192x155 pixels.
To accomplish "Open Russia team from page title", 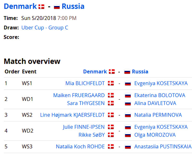I will click(x=73, y=6).
